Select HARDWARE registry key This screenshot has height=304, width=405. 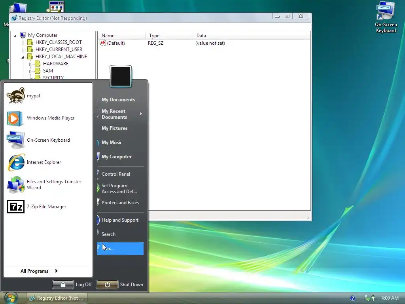click(x=55, y=64)
